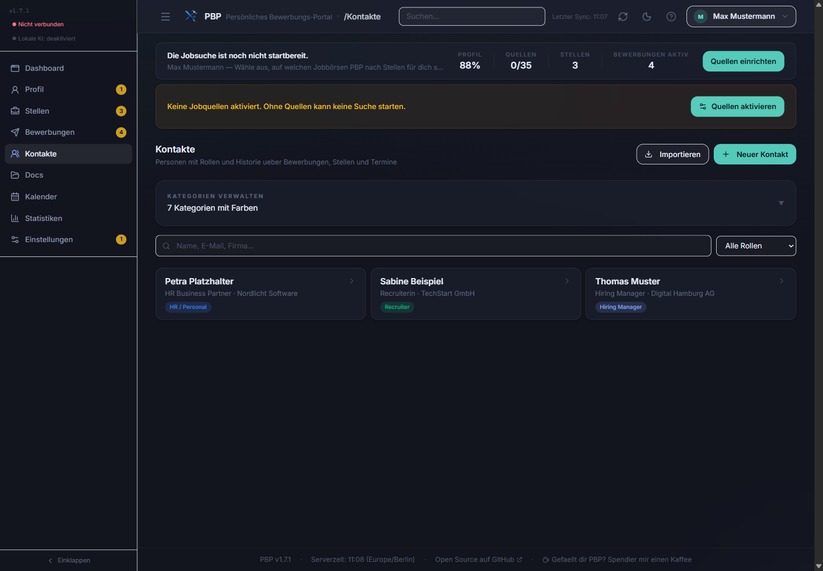Click the Quellen 0/35 stat

pyautogui.click(x=521, y=61)
